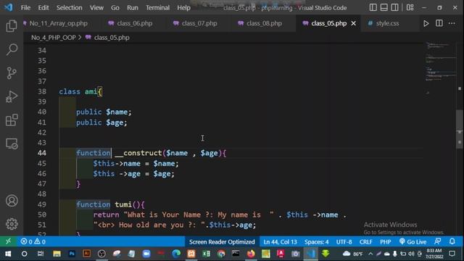Click the '__construct' function name
The image size is (464, 261).
(138, 153)
